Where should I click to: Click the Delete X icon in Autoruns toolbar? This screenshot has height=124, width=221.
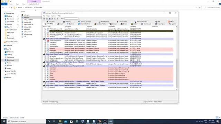pyautogui.click(x=55, y=19)
